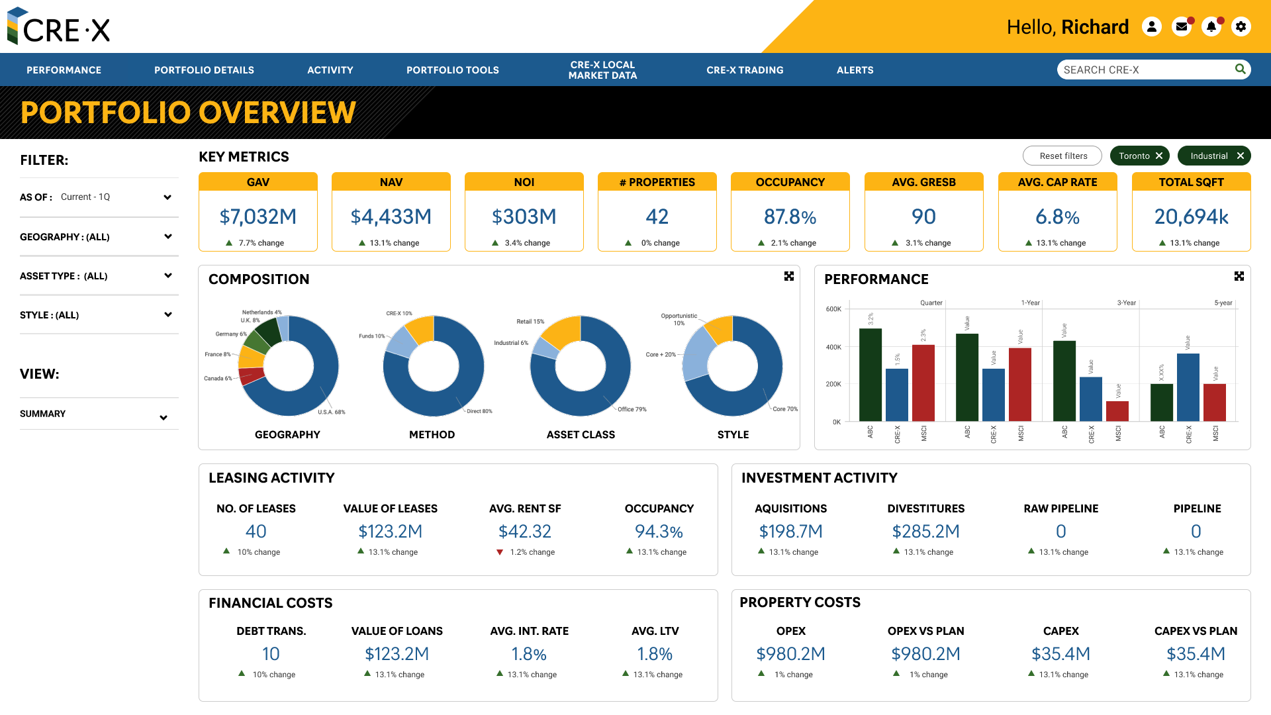Viewport: 1271px width, 715px height.
Task: Click the Reset filters button
Action: [1062, 156]
